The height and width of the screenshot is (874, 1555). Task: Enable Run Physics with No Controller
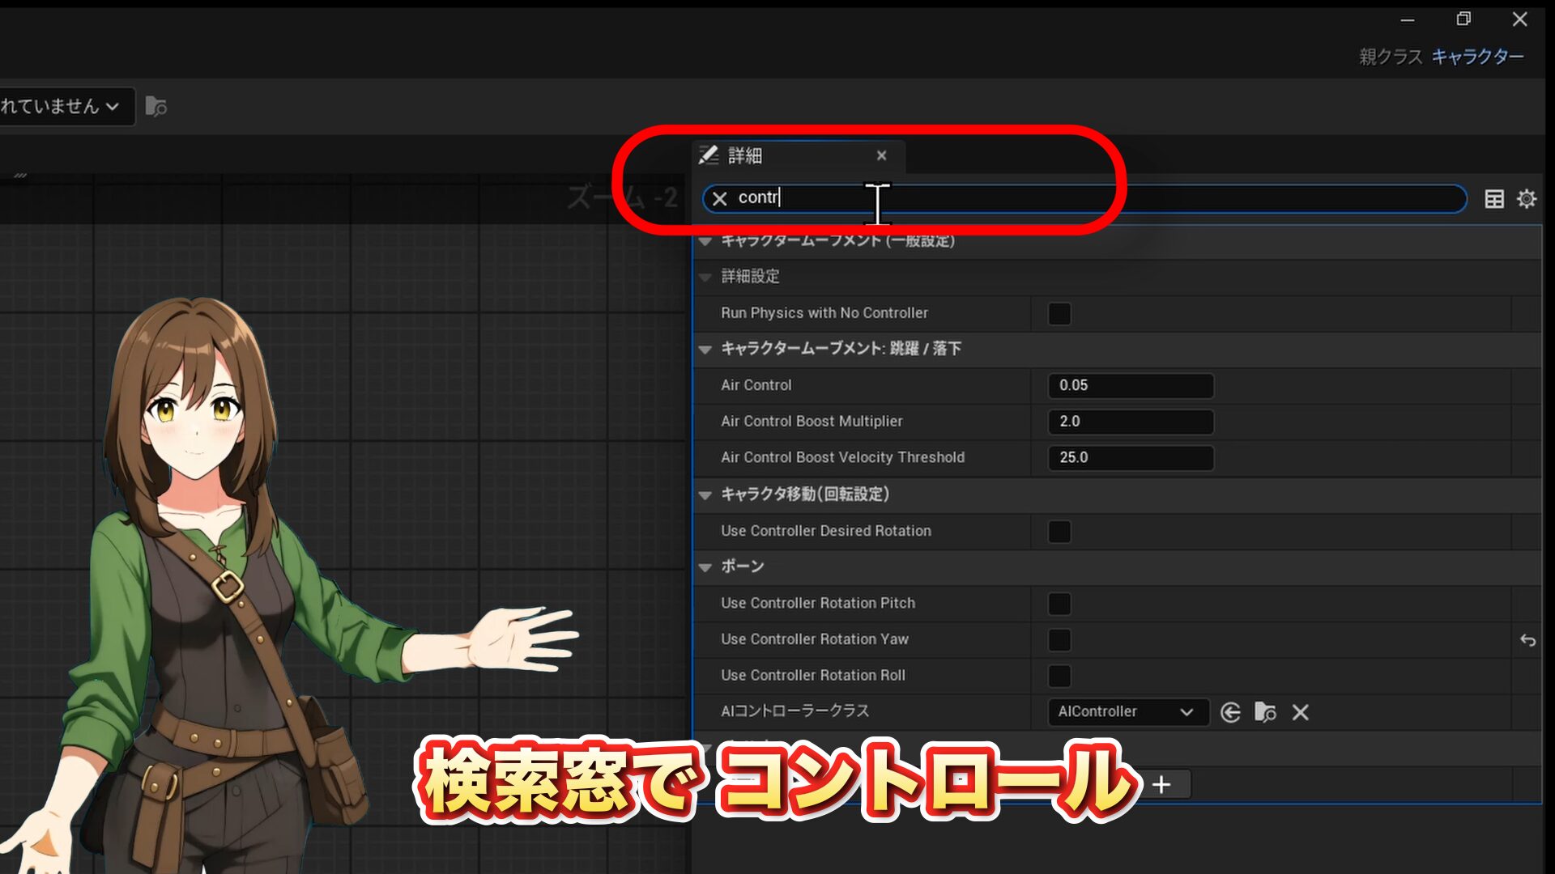1059,314
